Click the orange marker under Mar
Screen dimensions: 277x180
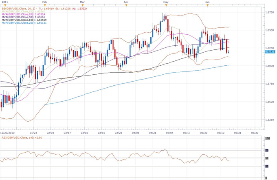pyautogui.click(x=83, y=5)
